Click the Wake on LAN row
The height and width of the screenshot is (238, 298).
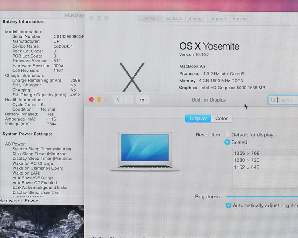tap(26, 173)
